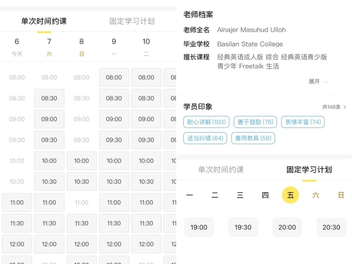Book 09:30 slot on day 9
The image size is (352, 264).
(x=114, y=140)
